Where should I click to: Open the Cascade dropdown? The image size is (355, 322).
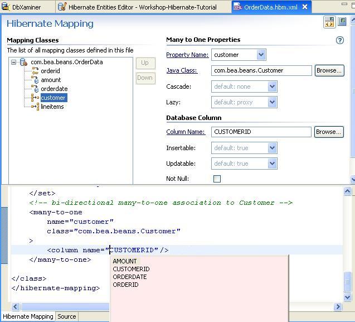(x=272, y=86)
